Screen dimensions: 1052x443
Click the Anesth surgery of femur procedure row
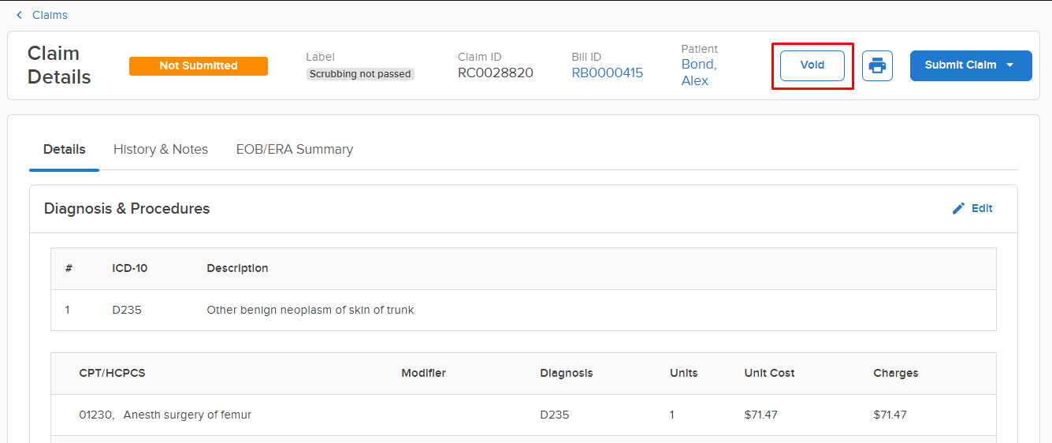187,415
